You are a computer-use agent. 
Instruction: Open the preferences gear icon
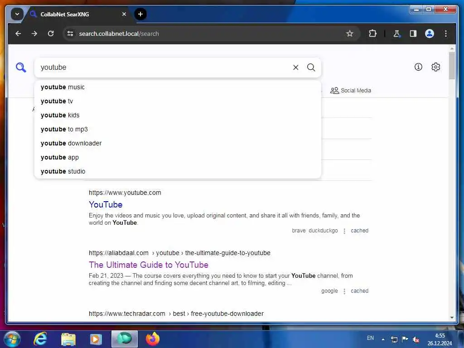435,67
